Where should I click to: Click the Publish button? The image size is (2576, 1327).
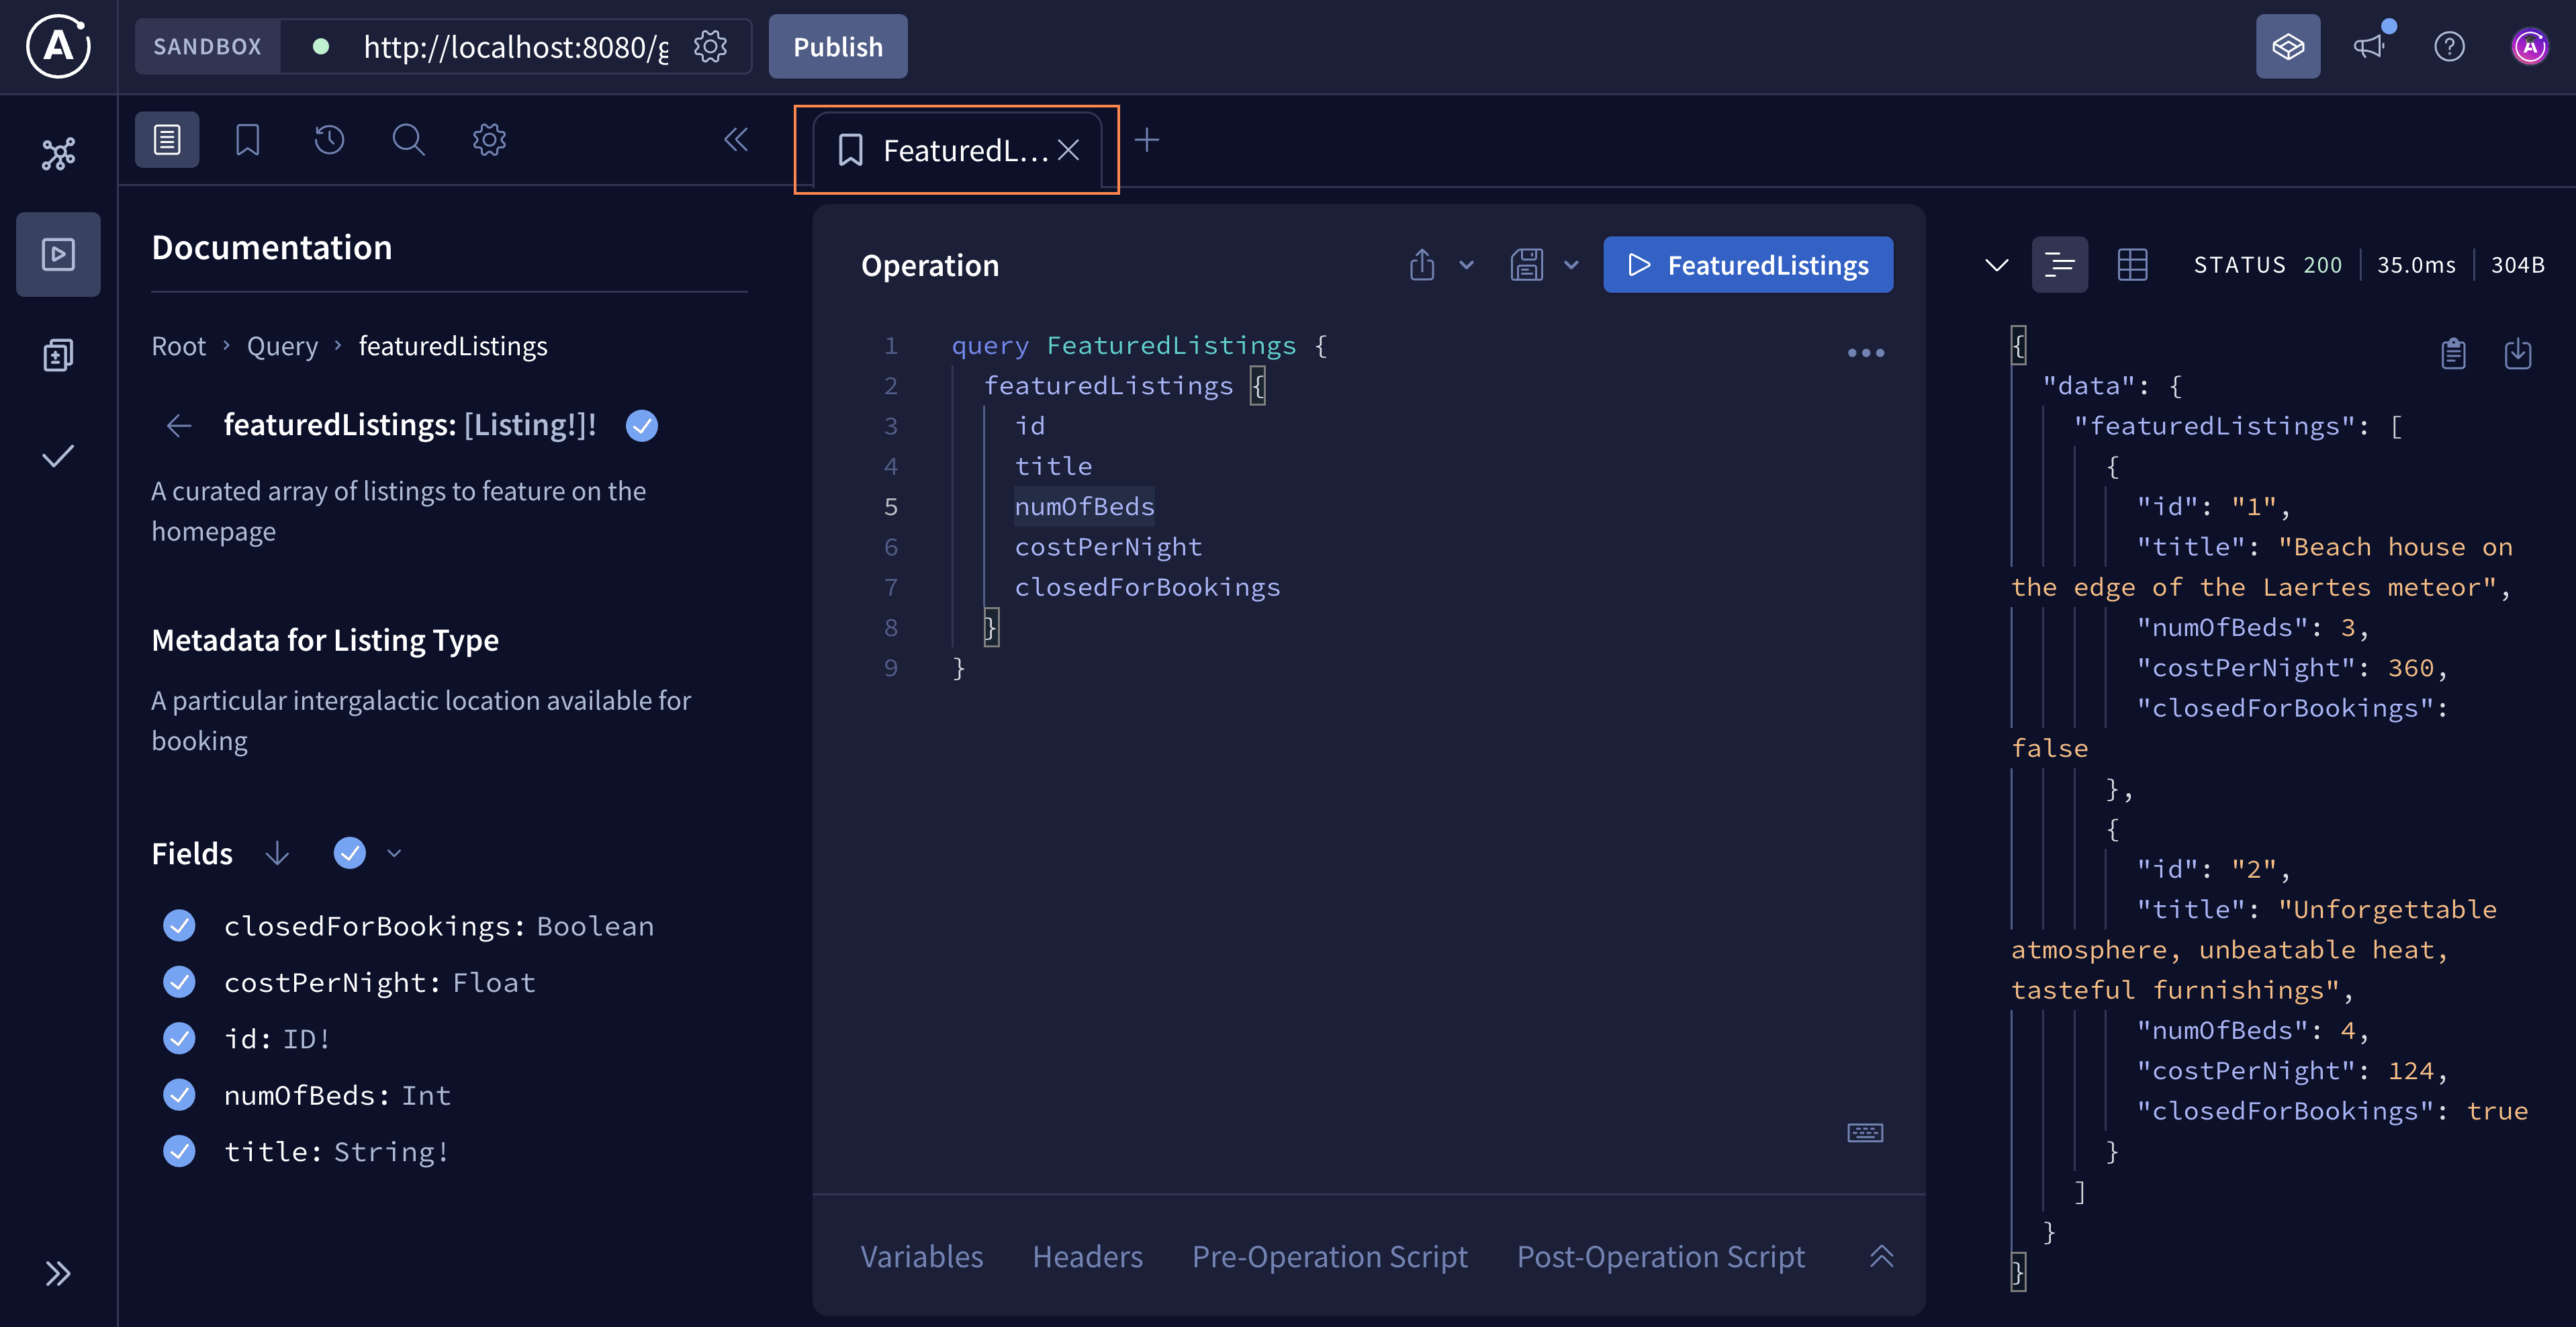click(837, 46)
